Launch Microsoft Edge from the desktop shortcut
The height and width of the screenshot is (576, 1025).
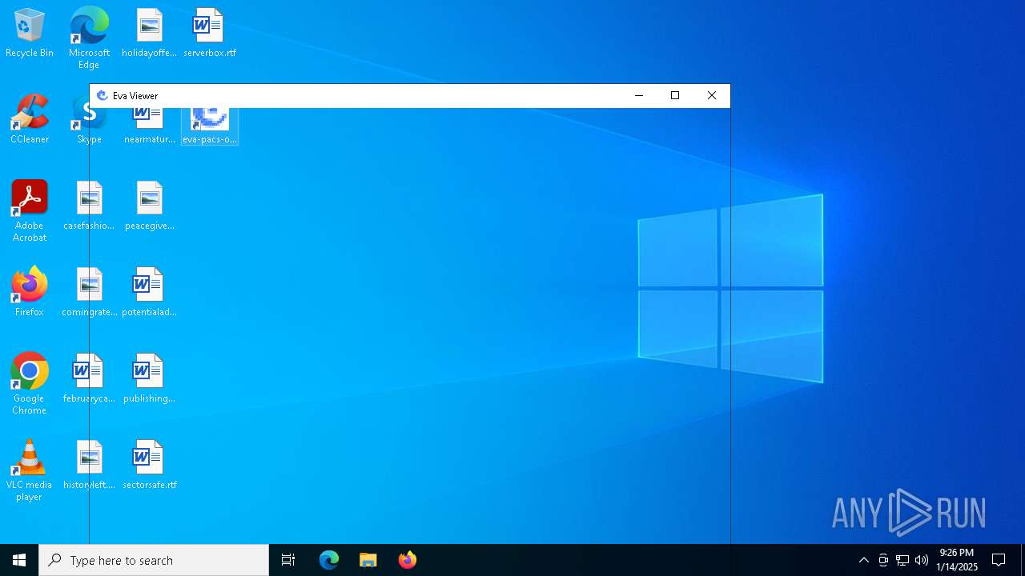click(89, 38)
